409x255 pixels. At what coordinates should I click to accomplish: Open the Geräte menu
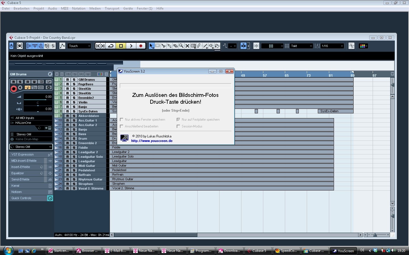tap(128, 8)
